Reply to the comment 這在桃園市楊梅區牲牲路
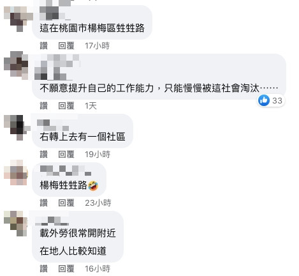Screen dimensions: 299x276 tap(66, 46)
